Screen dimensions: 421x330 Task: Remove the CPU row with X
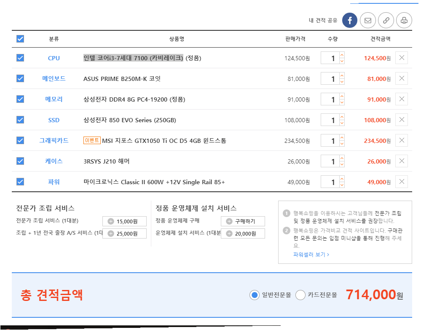click(402, 58)
